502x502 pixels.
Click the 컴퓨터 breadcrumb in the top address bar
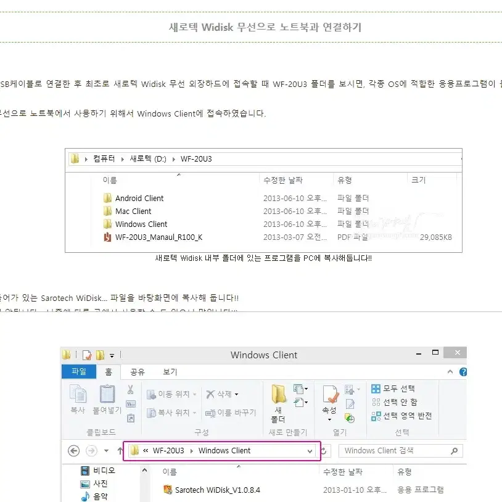pos(104,158)
